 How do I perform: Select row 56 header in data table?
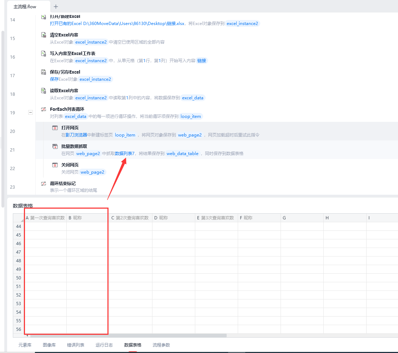[x=19, y=329]
